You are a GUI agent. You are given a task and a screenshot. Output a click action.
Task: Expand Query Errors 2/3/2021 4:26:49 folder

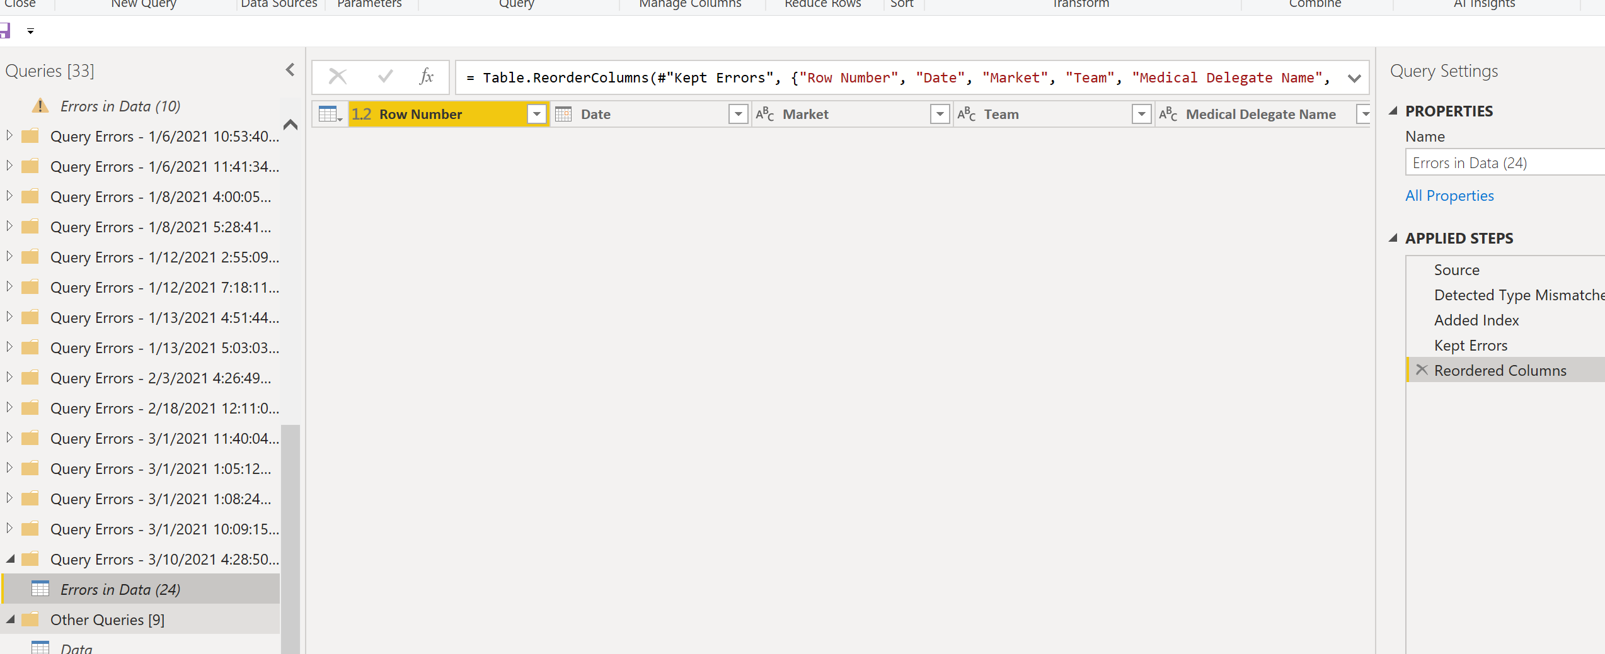9,377
